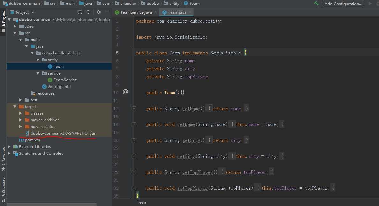Click the java breadcrumb in navigation bar
Viewport: 379px width, 206px height.
click(x=85, y=4)
